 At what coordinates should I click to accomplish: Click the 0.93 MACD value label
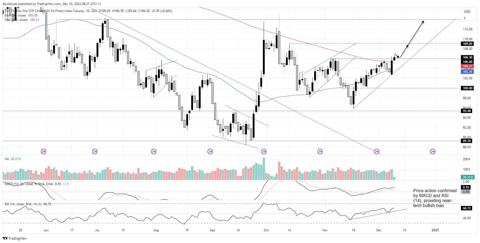click(466, 187)
